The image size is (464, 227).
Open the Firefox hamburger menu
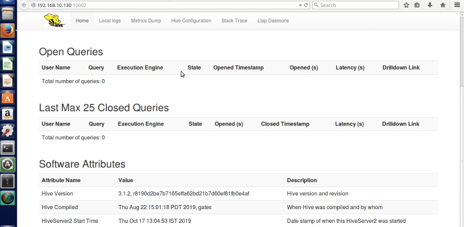click(456, 5)
